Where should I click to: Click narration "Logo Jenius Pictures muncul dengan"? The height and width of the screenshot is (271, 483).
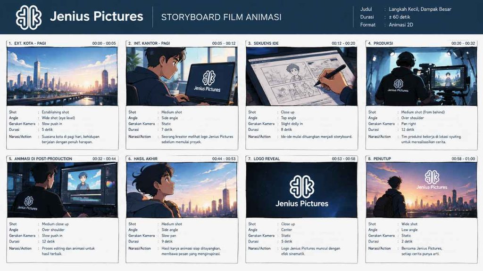point(310,248)
